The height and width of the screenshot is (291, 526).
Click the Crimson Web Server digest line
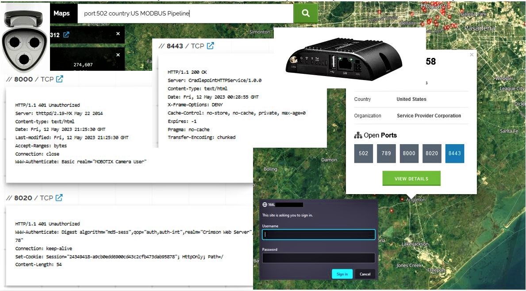(x=134, y=232)
